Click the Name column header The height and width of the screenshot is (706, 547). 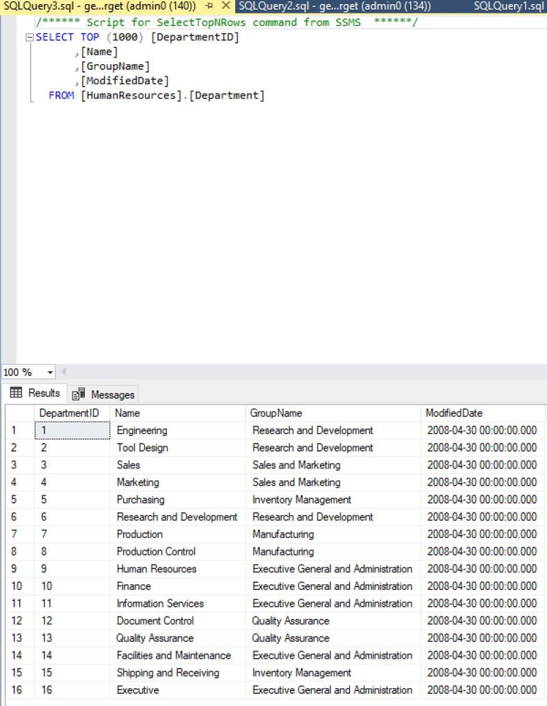point(178,413)
